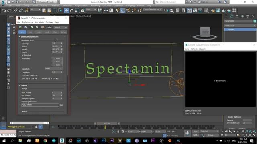Select the Link tool in toolbar
This screenshot has width=257, height=144.
click(x=15, y=11)
